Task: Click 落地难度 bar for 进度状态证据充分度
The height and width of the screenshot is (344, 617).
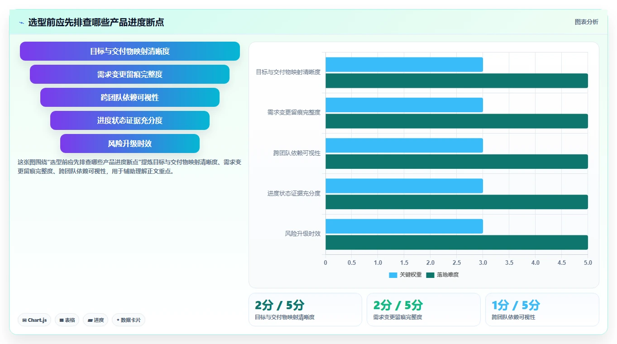Action: coord(457,202)
